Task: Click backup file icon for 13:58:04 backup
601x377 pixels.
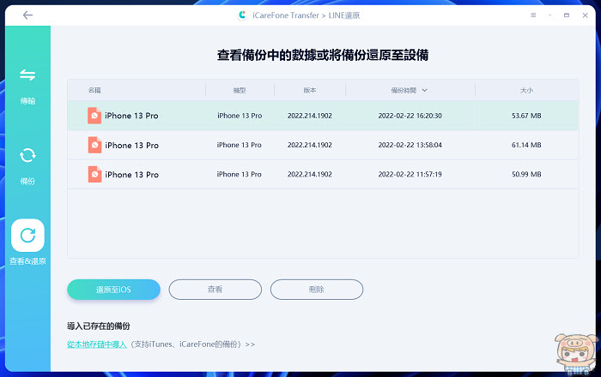Action: coord(94,145)
